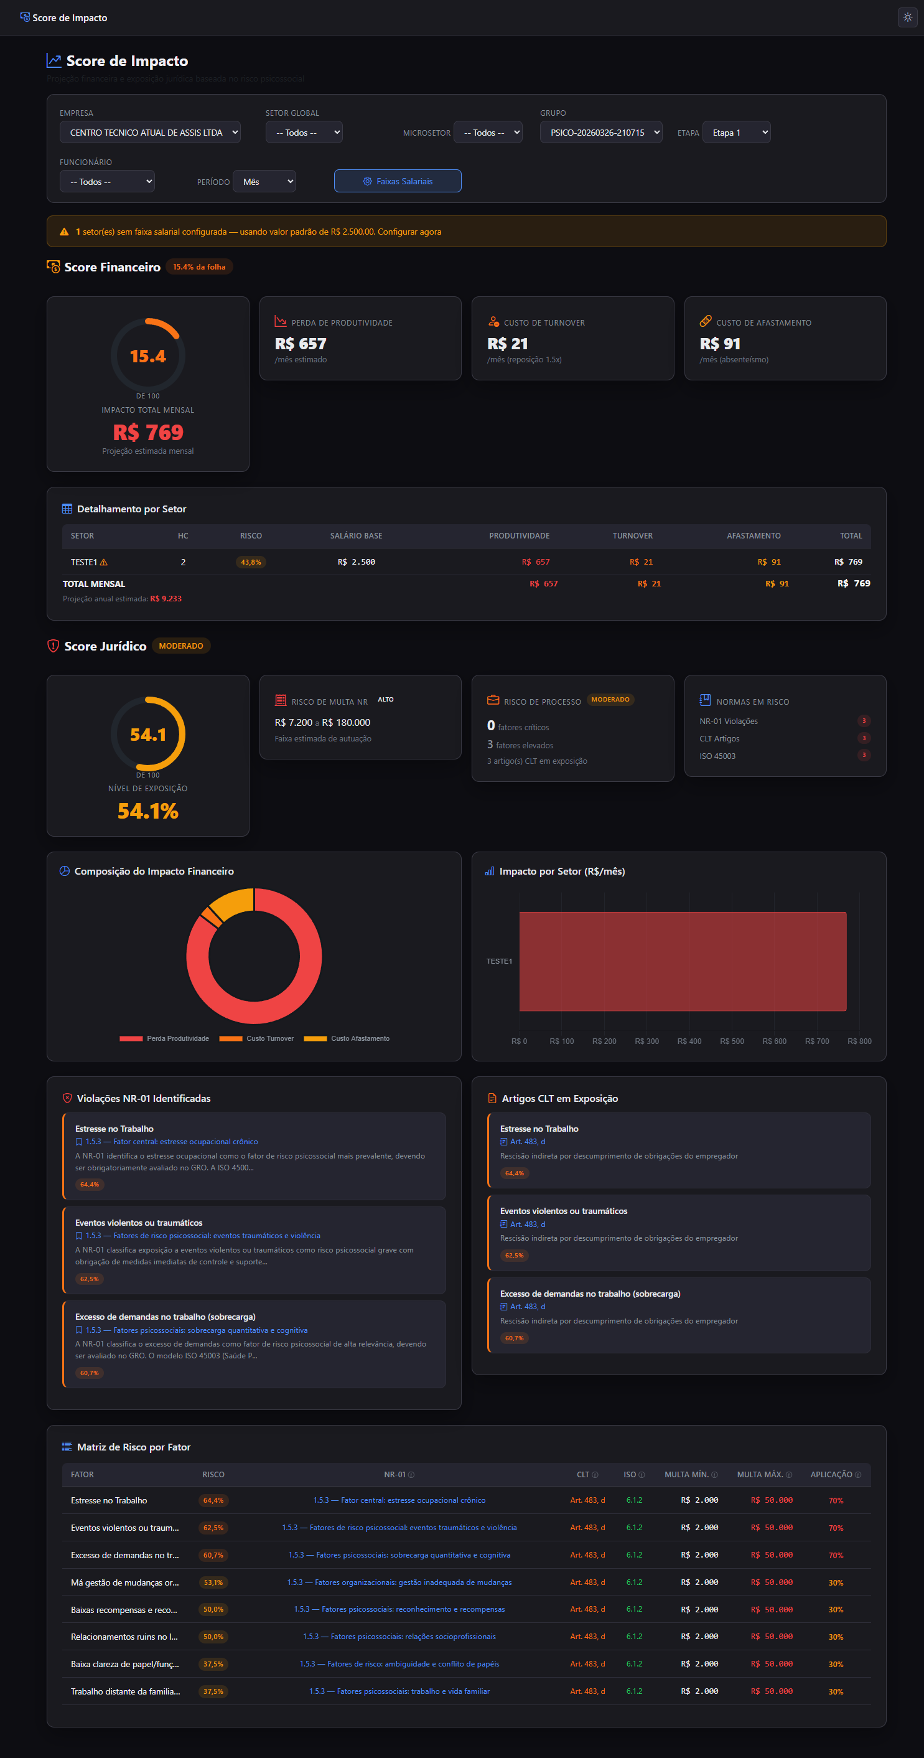The width and height of the screenshot is (924, 1758).
Task: Click the 37,5% badge in Baixa clareza de papel row
Action: (213, 1664)
